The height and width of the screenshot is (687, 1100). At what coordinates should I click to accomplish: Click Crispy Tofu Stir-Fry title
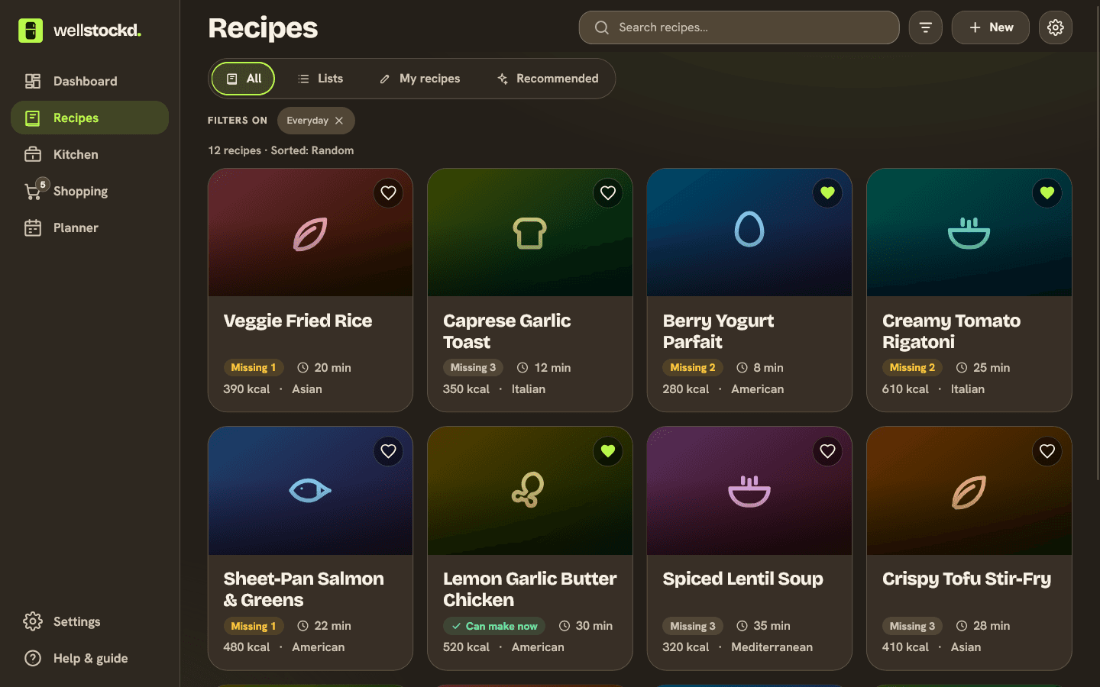pos(966,579)
